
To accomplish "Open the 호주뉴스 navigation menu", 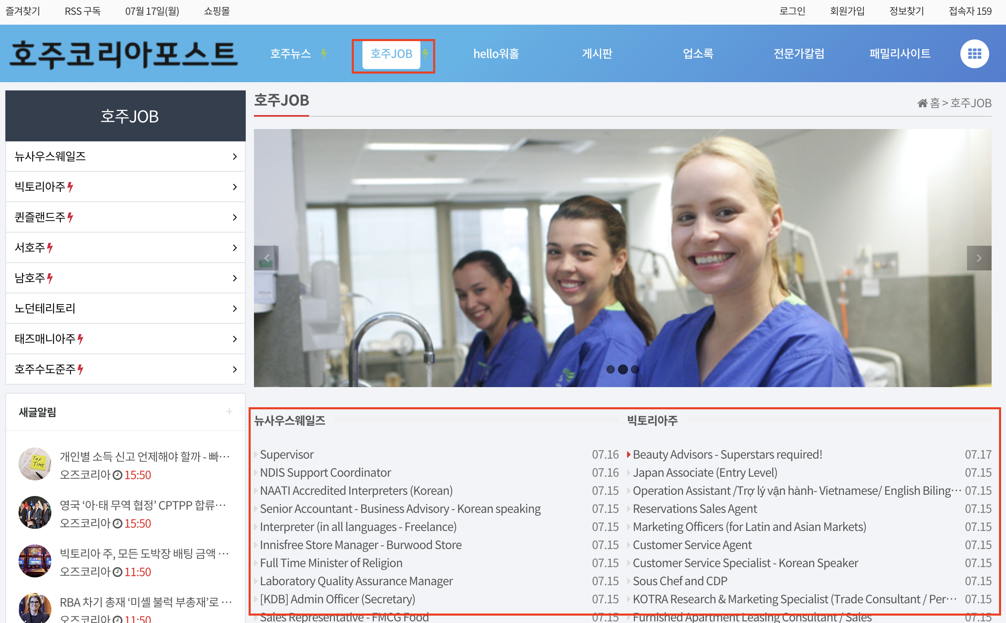I will (291, 53).
